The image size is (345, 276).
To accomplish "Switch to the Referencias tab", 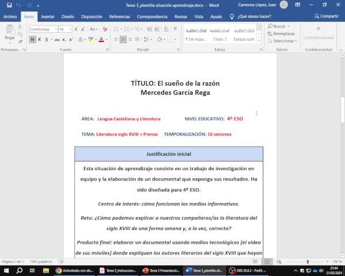I will point(120,17).
